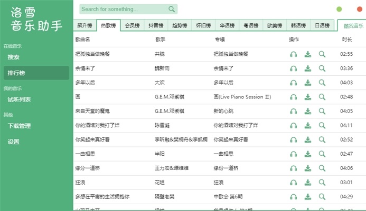Viewport: 366px width, 211px height.
Task: Download the song 缘分一道桥
Action: [x=308, y=168]
